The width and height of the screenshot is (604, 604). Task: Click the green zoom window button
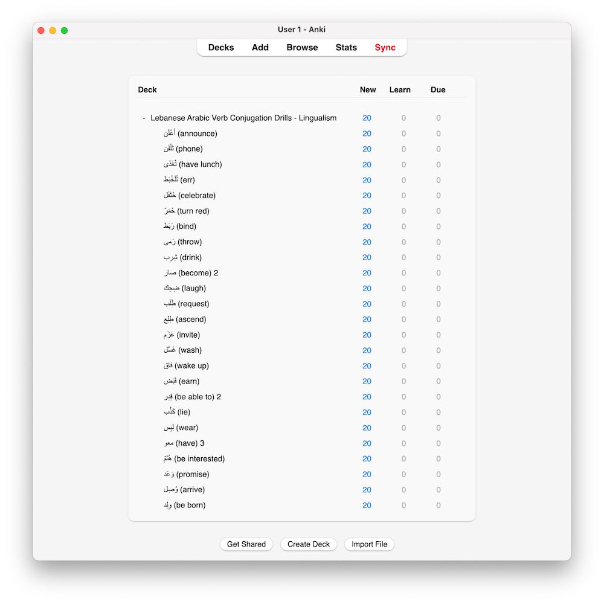[x=65, y=30]
